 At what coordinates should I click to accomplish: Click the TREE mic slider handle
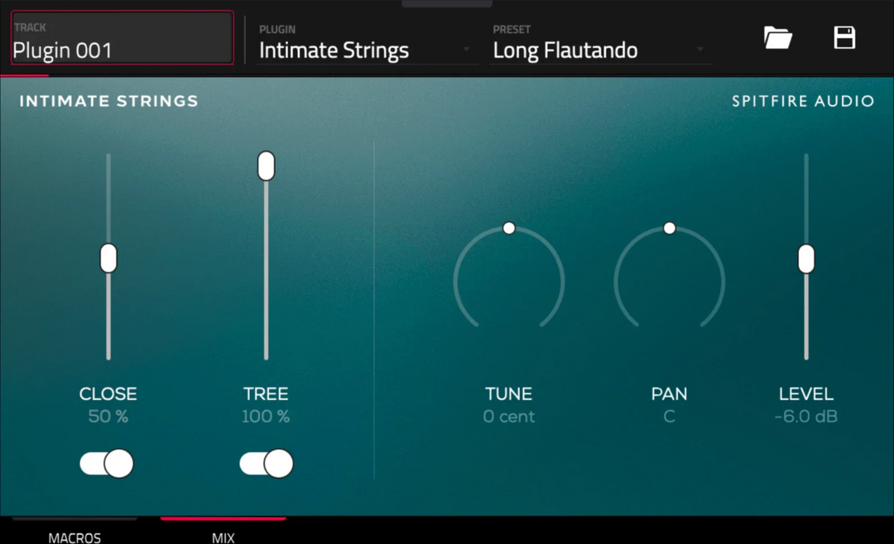tap(266, 166)
